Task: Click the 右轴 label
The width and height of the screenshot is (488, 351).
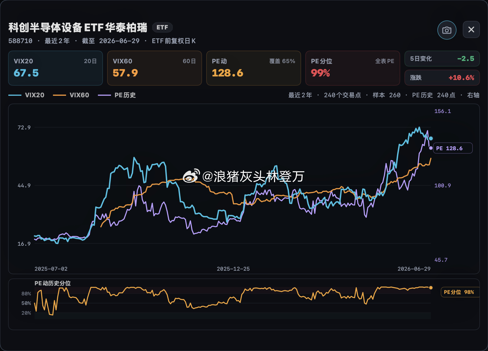Action: (473, 95)
